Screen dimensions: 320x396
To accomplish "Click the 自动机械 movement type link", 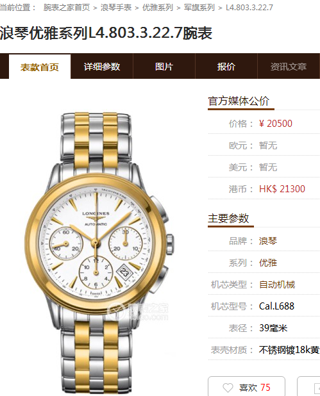I will pyautogui.click(x=277, y=285).
